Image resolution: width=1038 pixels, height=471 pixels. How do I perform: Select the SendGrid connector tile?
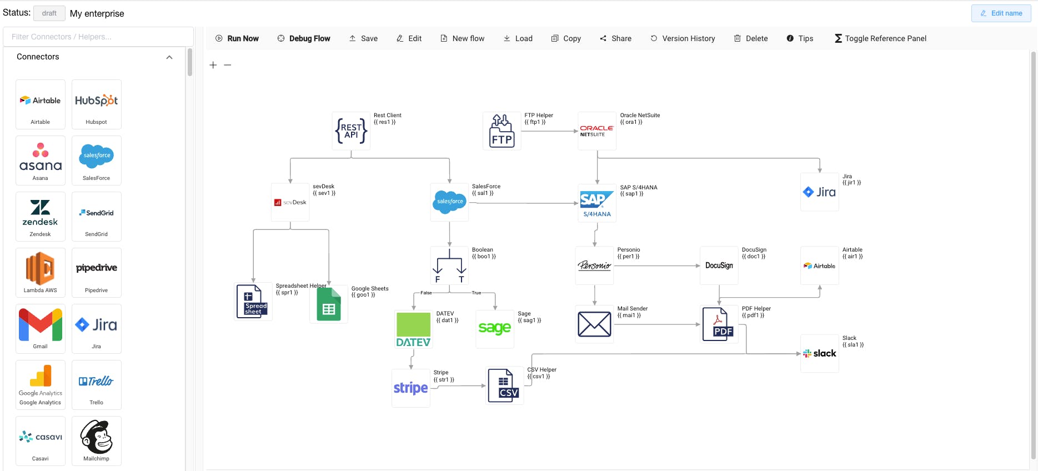[x=97, y=217]
